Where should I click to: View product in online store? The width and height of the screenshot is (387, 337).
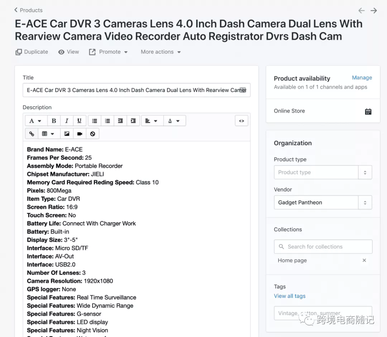click(68, 52)
